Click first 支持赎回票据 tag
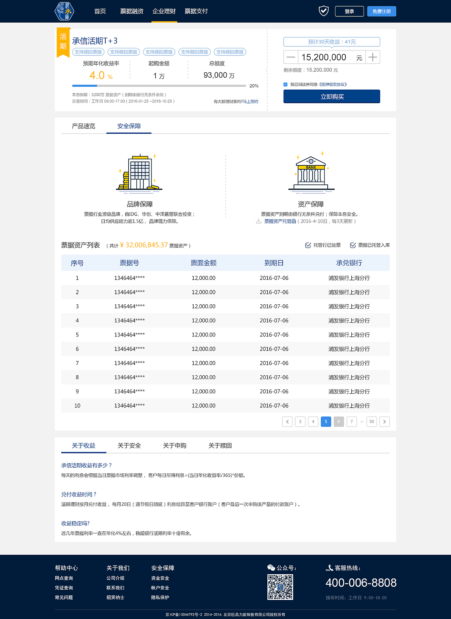The width and height of the screenshot is (451, 619). click(88, 52)
